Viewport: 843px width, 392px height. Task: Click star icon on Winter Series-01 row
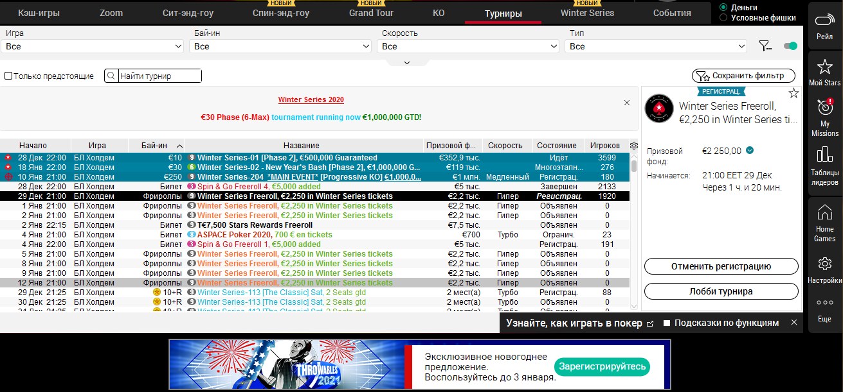pyautogui.click(x=8, y=158)
